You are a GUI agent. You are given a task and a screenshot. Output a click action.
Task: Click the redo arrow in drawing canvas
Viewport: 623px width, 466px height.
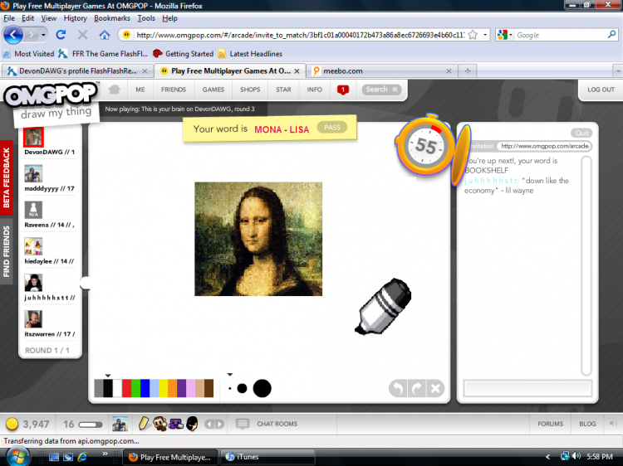[417, 388]
